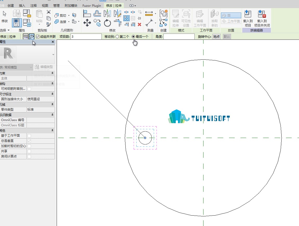The width and height of the screenshot is (299, 226).
Task: Select the Offset tool
Action: [97, 14]
